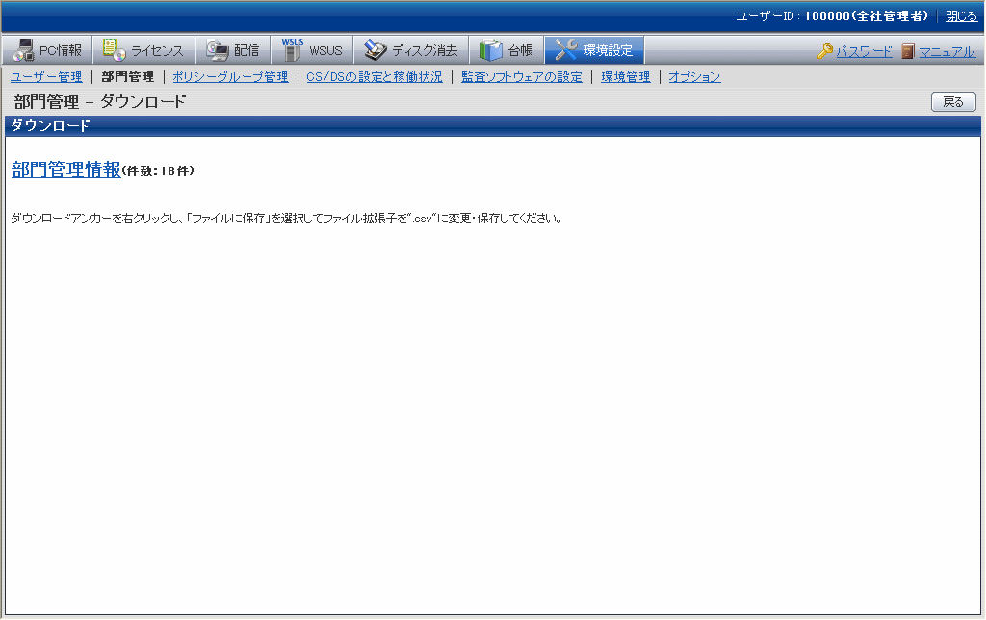Click the key icon beside パスワード
The height and width of the screenshot is (620, 986).
coord(825,51)
